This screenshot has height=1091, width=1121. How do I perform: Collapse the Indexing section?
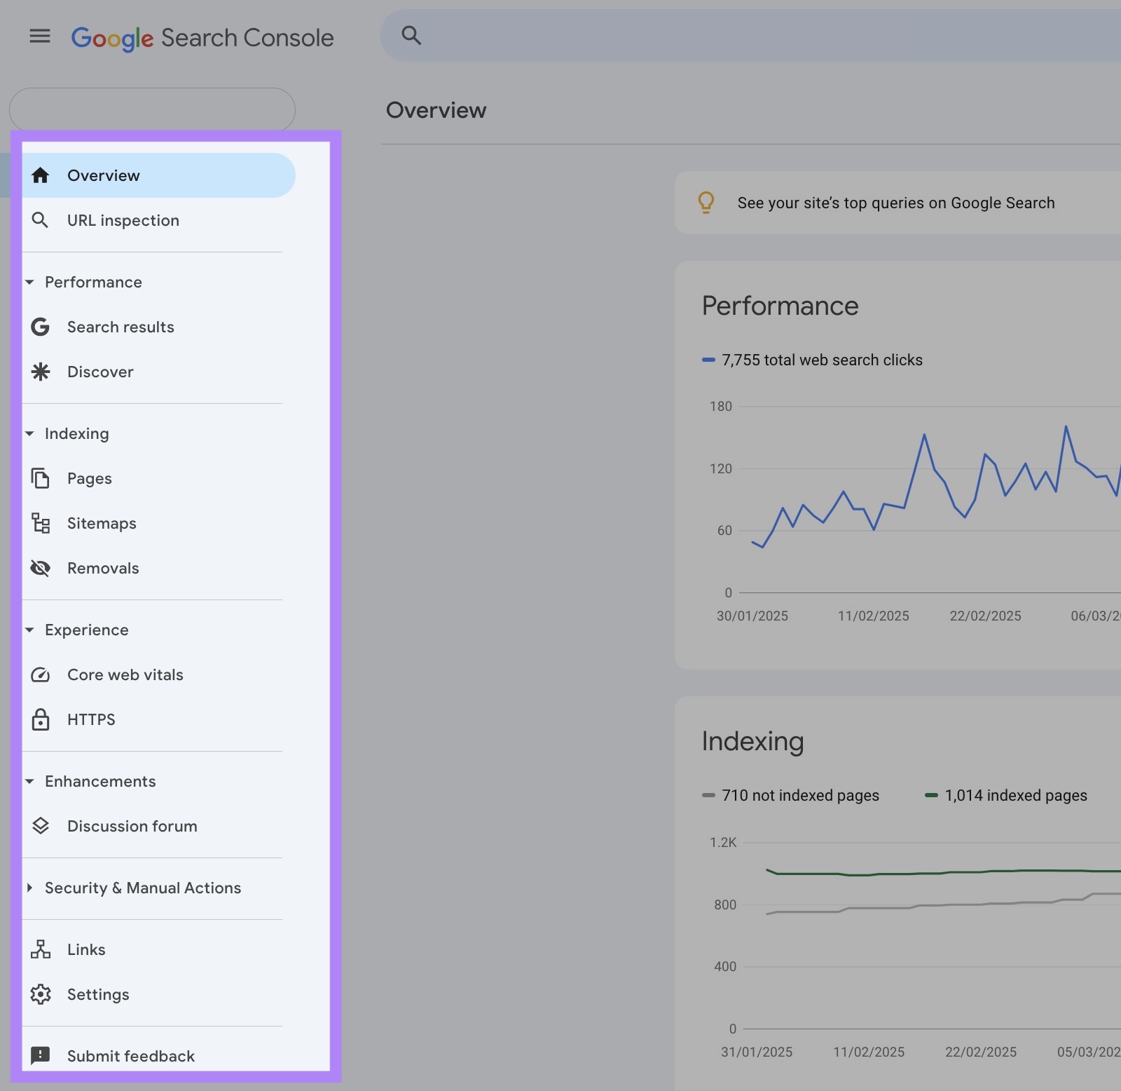point(29,433)
